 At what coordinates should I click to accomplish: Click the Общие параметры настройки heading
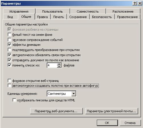click(26, 24)
